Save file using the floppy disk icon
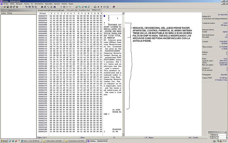228x143 pixels. pyautogui.click(x=8, y=7)
